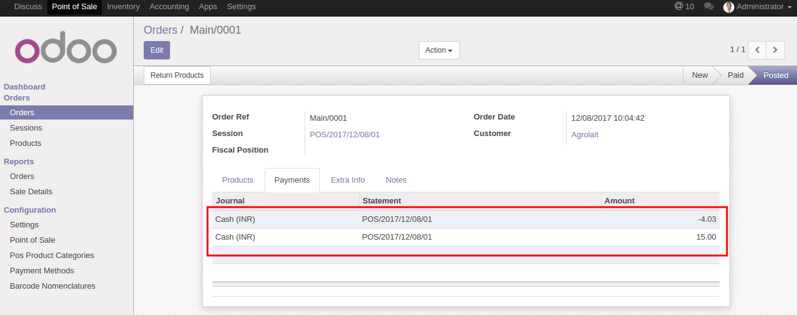
Task: Open Apps top menu
Action: (x=208, y=7)
